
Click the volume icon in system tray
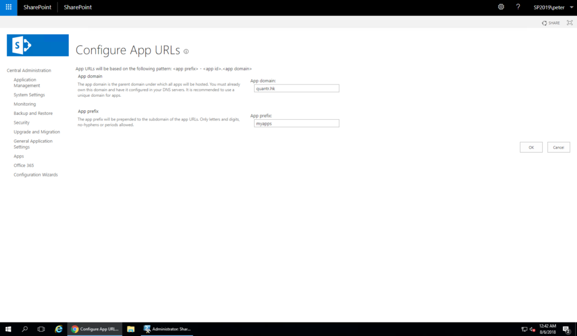pyautogui.click(x=532, y=329)
